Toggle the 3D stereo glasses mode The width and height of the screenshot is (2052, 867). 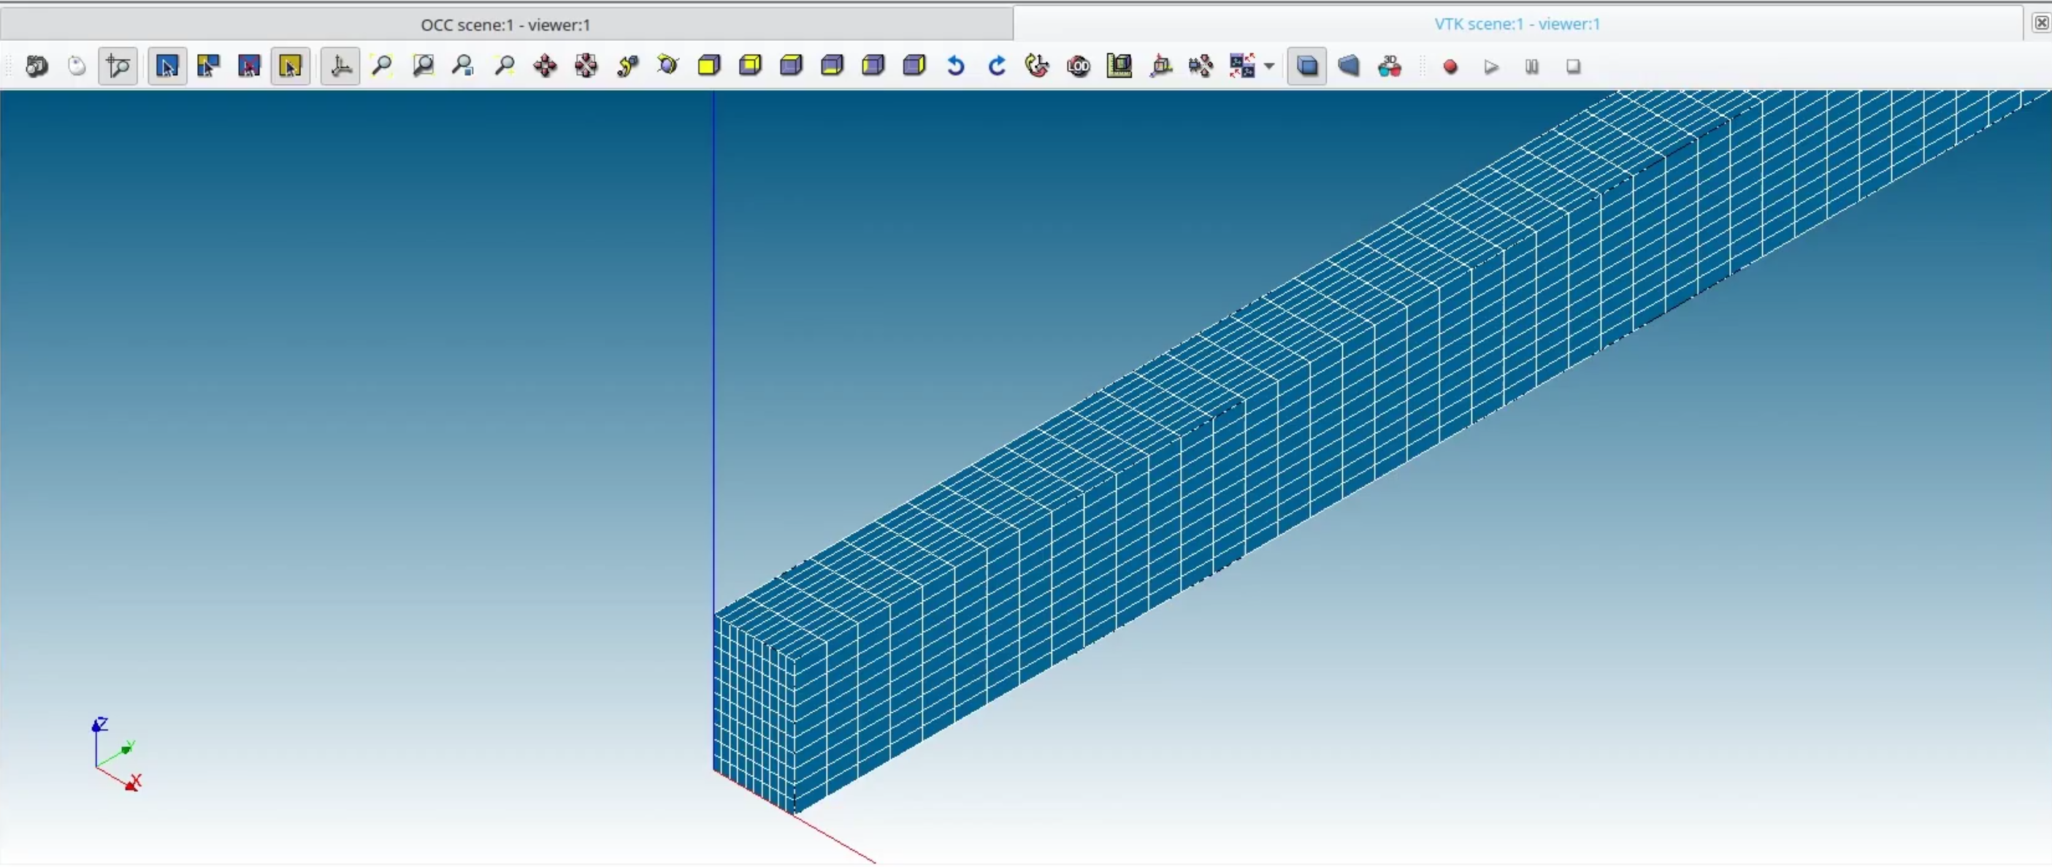(x=1389, y=66)
